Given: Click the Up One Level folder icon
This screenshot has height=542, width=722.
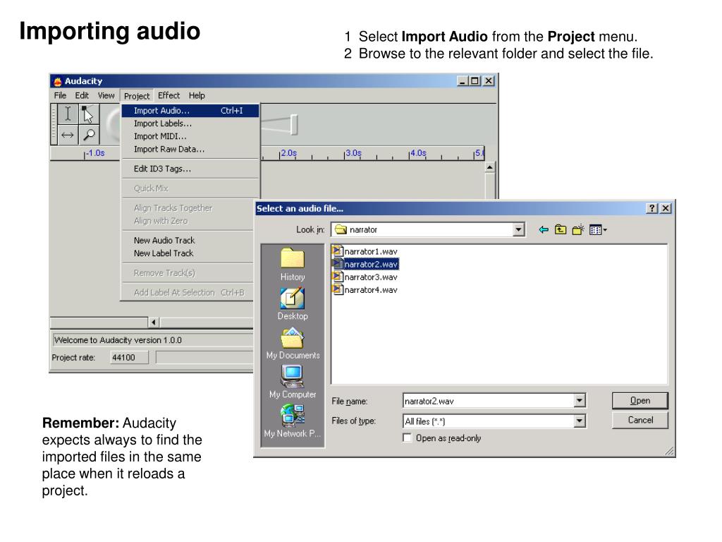Looking at the screenshot, I should [561, 229].
